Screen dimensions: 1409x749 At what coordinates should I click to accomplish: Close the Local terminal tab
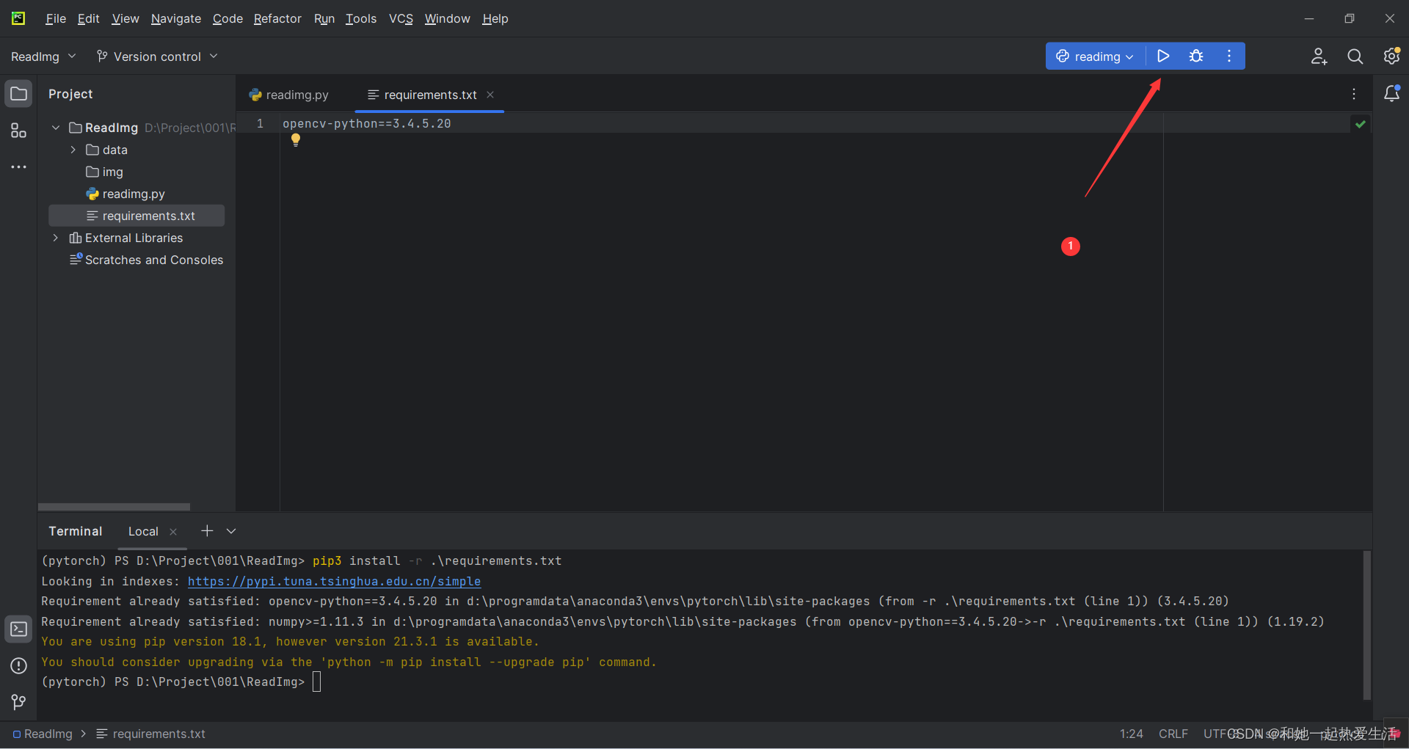pos(173,532)
